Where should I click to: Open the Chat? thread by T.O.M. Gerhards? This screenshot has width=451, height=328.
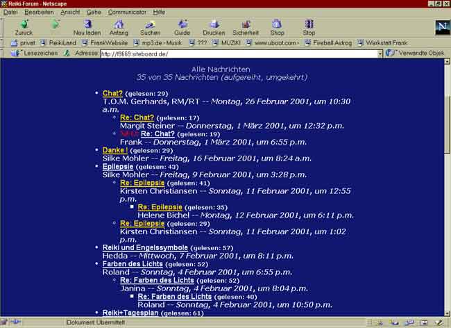(x=112, y=93)
